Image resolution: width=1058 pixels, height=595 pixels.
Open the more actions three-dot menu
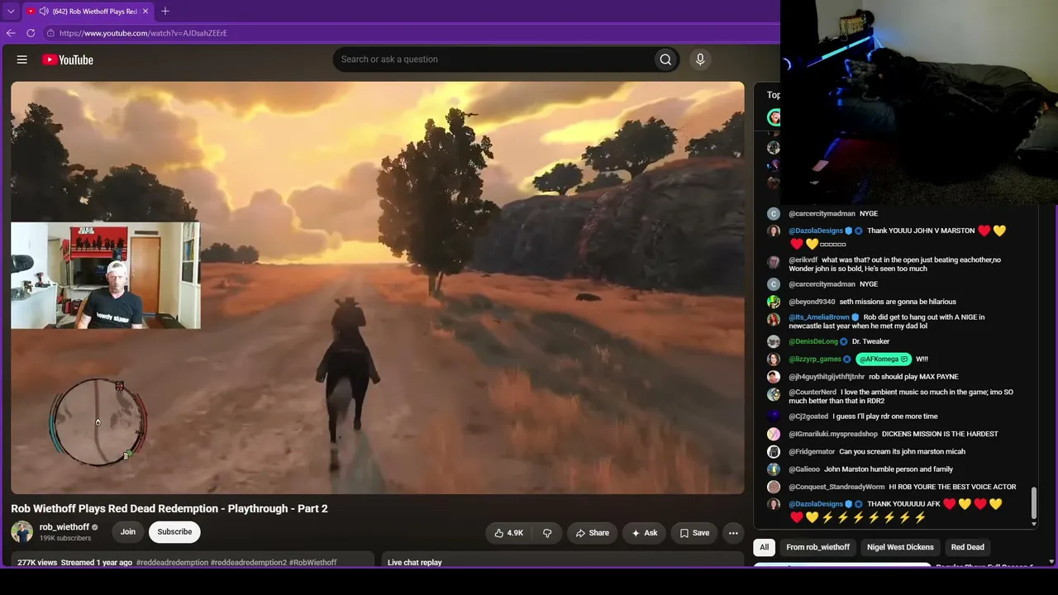733,533
